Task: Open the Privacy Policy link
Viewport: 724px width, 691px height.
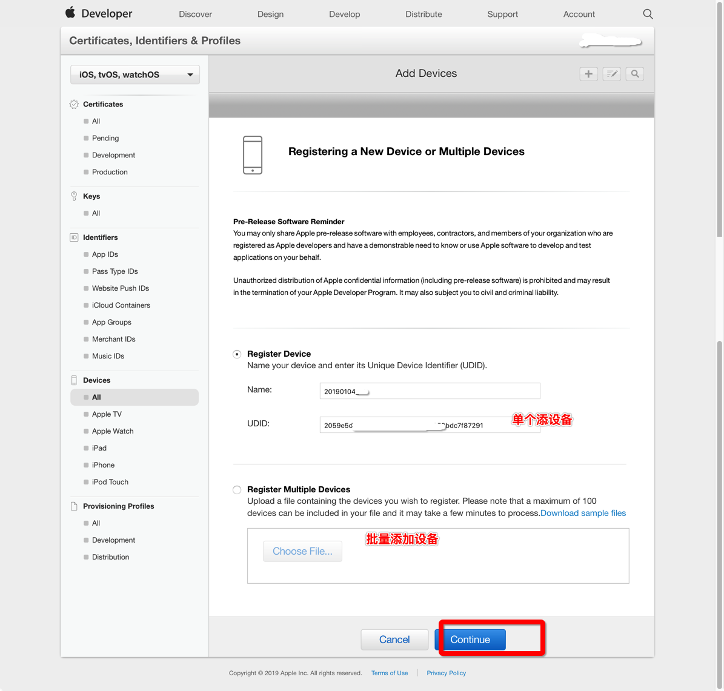Action: click(x=446, y=673)
